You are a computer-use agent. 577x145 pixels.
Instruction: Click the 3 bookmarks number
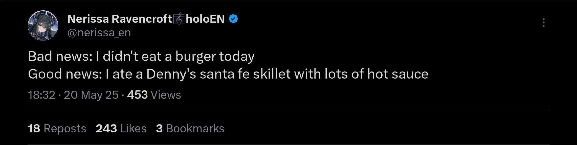(159, 129)
